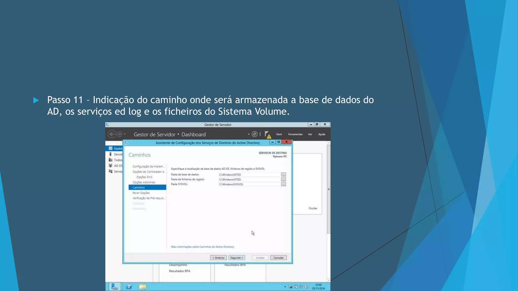Open Server Manager from the taskbar
Screen dimensions: 518x291
(x=115, y=287)
